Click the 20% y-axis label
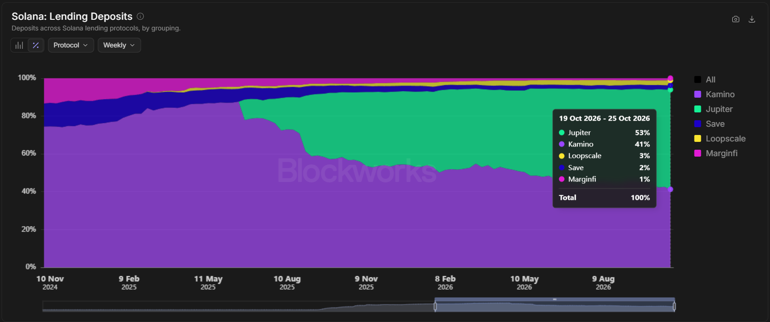 (29, 229)
